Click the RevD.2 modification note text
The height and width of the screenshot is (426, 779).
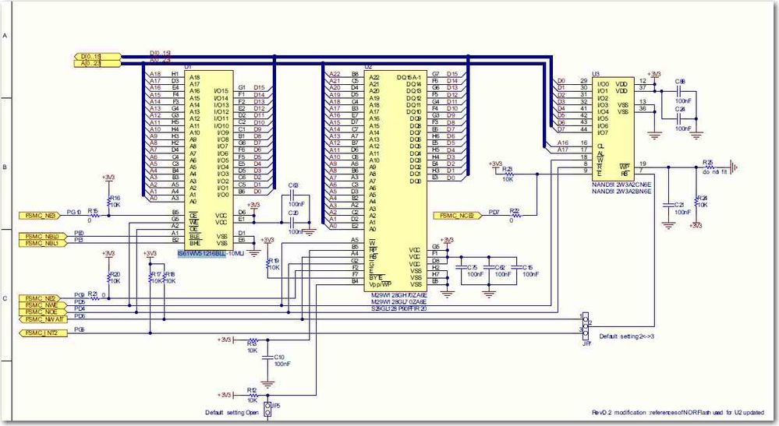pos(678,413)
